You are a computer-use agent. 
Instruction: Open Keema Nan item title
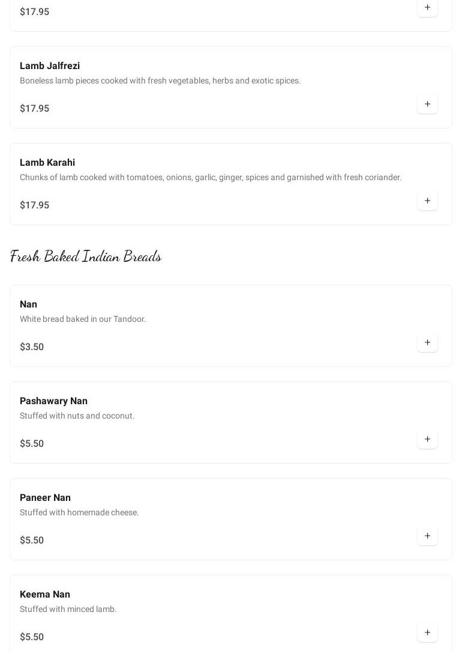[x=45, y=595]
